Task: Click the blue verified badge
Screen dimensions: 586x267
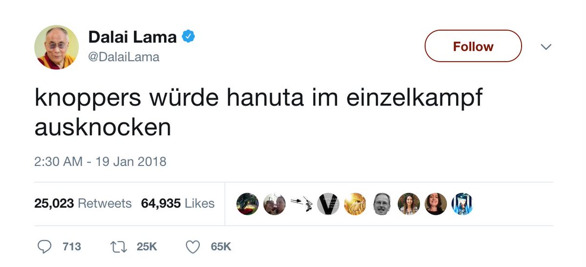Action: [x=189, y=37]
